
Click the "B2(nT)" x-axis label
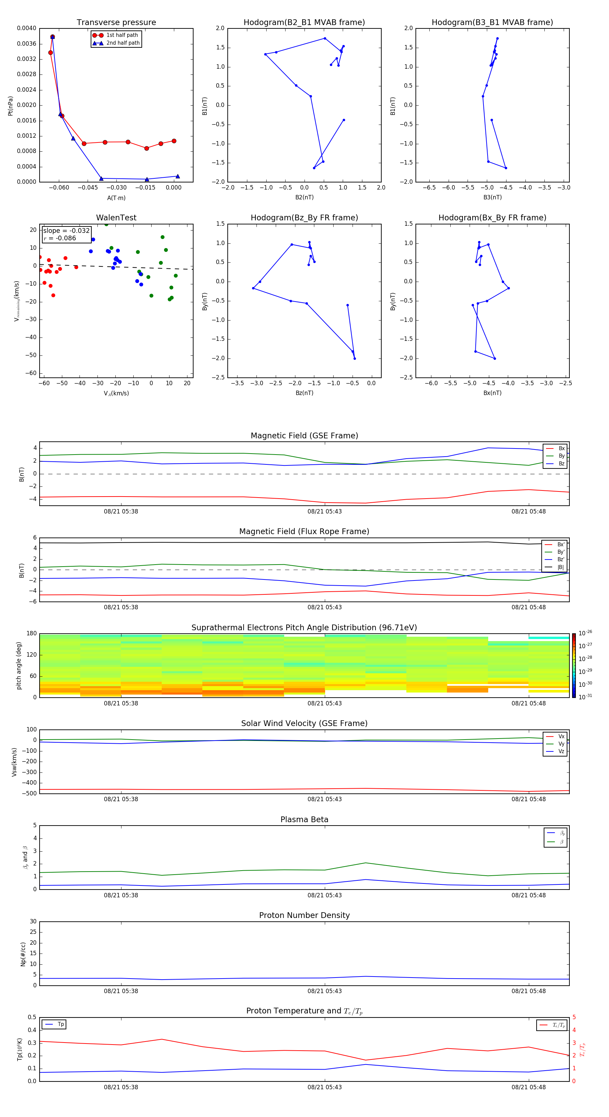(304, 197)
